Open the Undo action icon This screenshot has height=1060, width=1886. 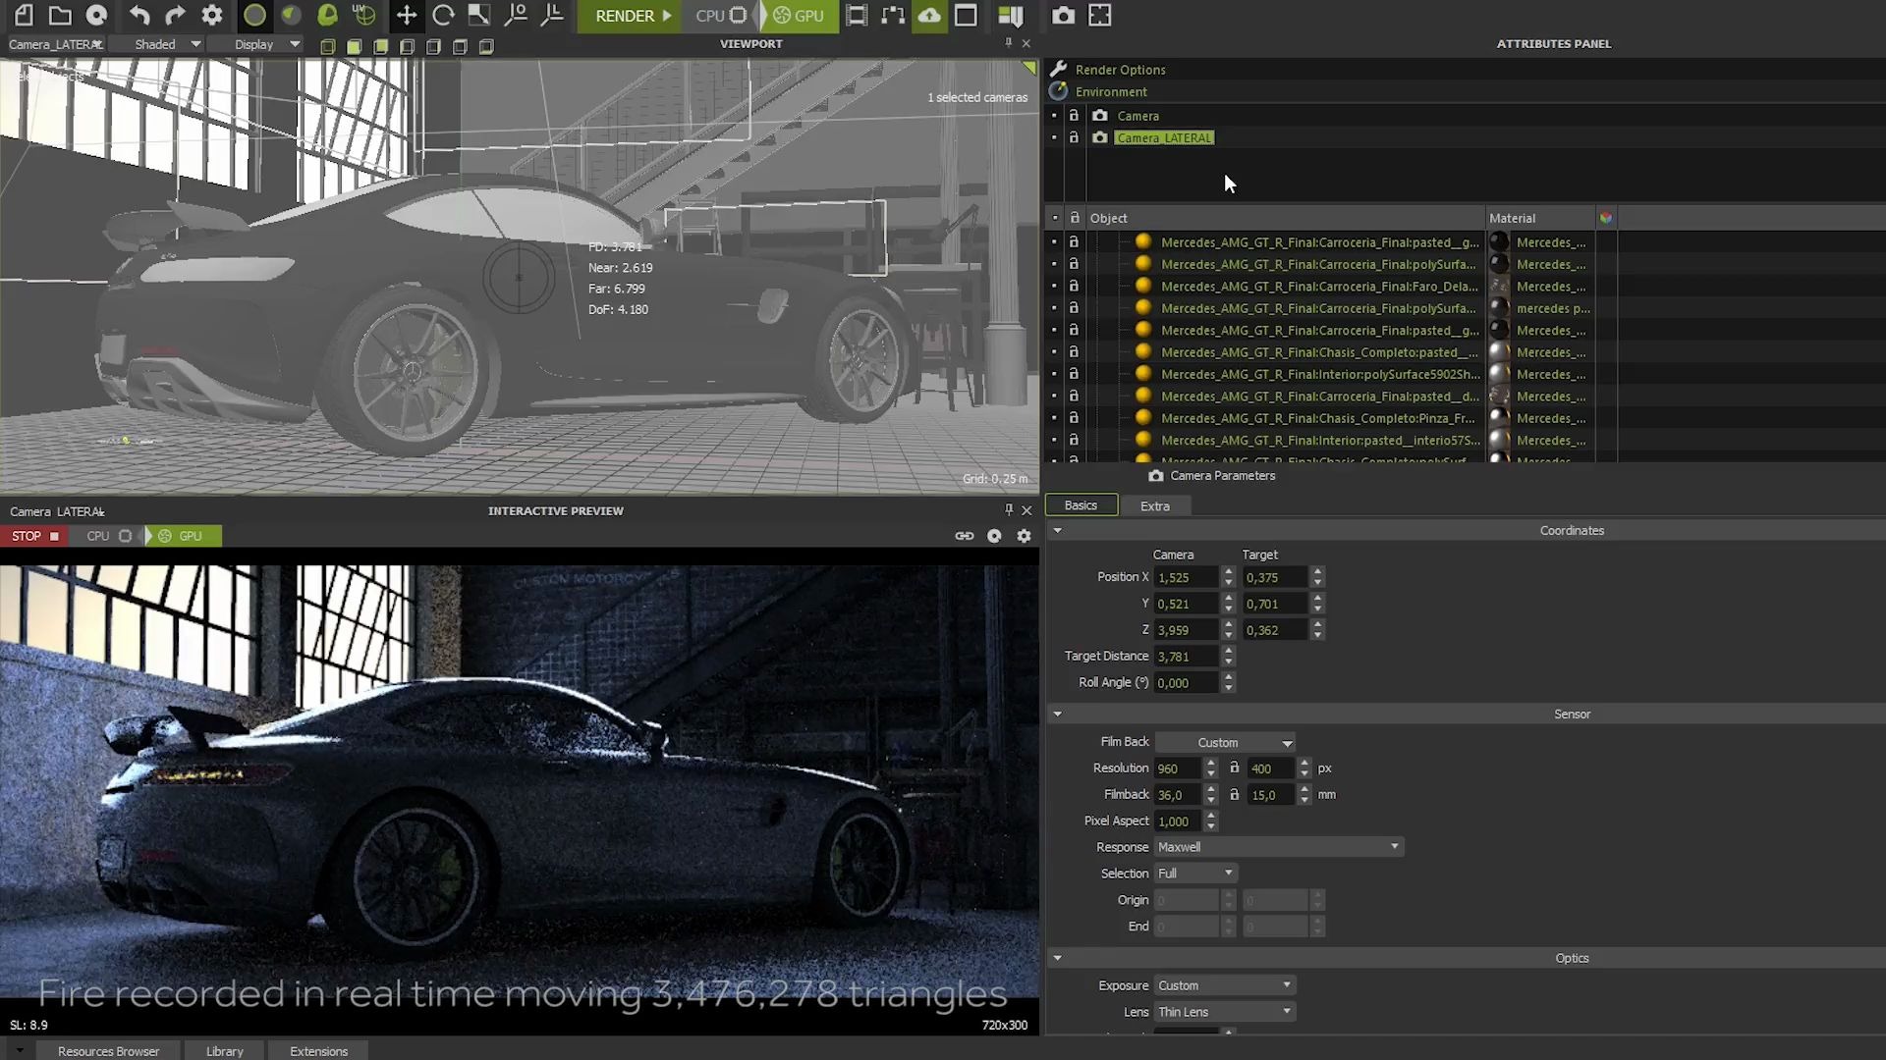coord(138,15)
